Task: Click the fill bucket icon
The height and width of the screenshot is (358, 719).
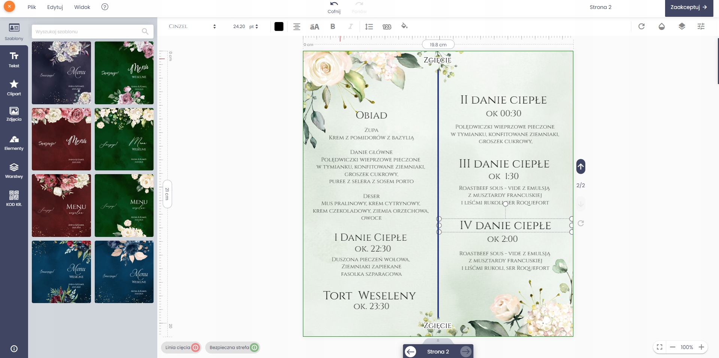Action: point(404,26)
